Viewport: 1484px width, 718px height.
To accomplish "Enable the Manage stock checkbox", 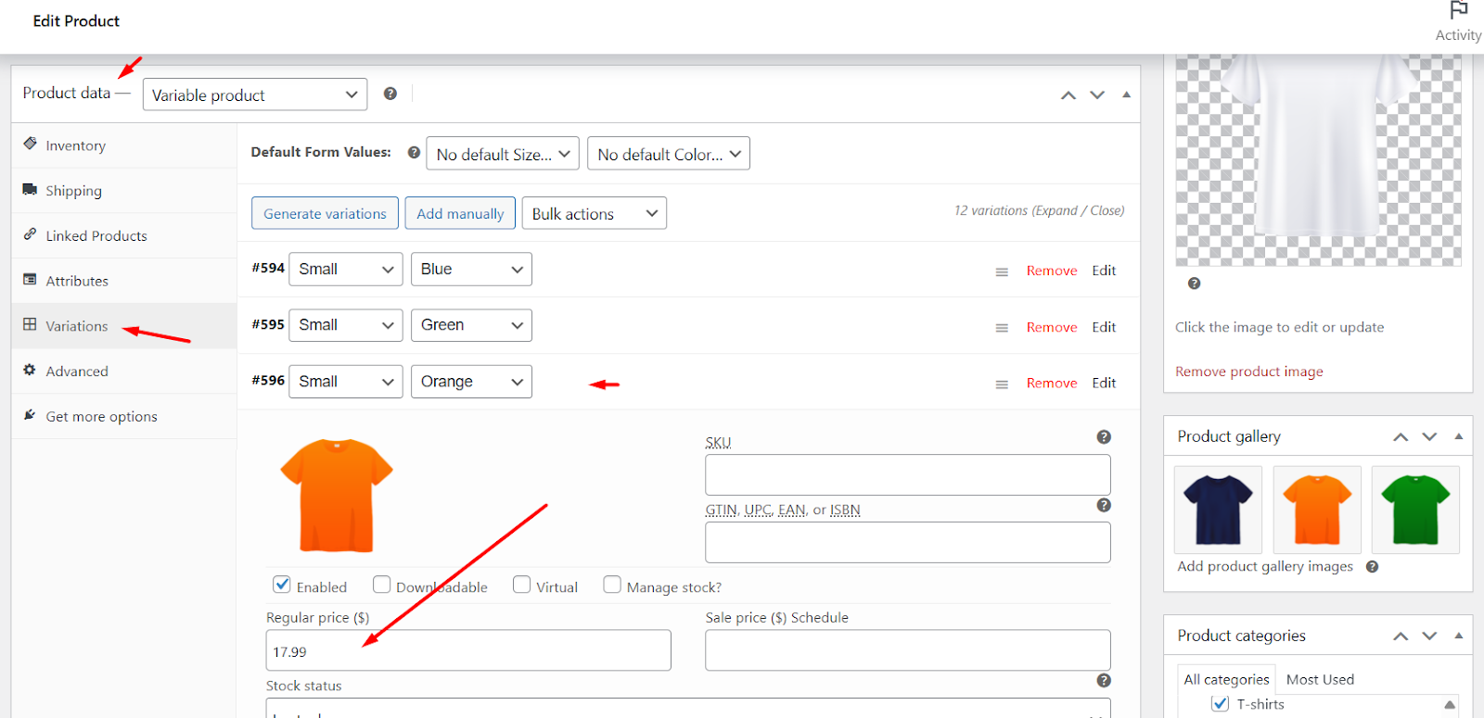I will [x=612, y=585].
